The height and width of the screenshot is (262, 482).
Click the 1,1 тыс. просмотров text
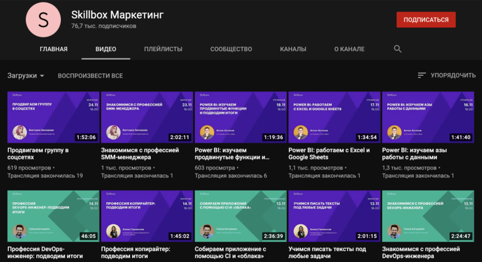click(x=315, y=167)
